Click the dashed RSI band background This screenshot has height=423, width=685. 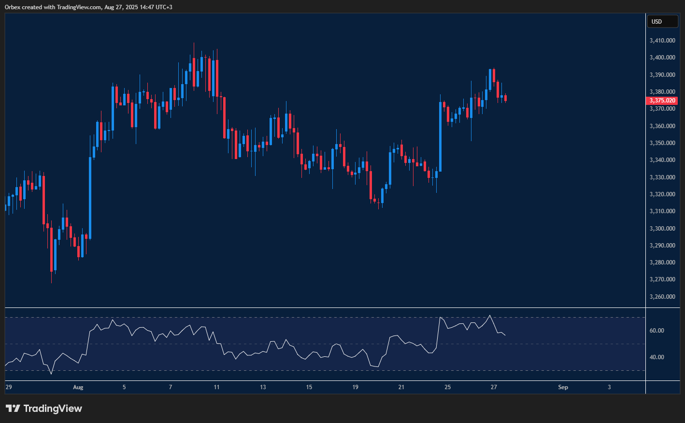click(x=580, y=343)
